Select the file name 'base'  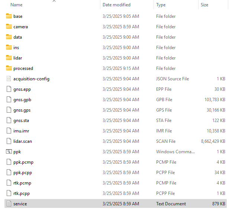(18, 16)
